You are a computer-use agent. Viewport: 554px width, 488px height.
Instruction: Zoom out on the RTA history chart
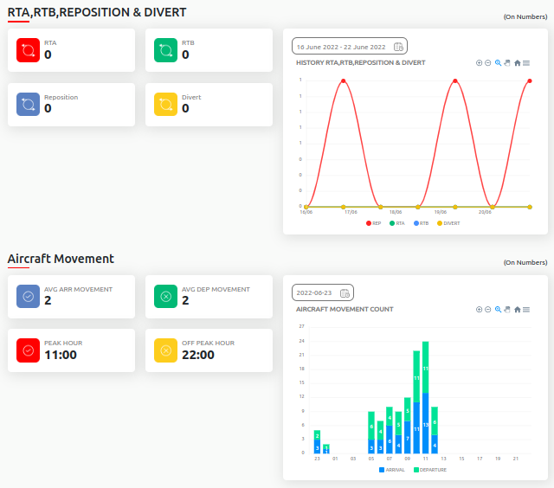[488, 63]
